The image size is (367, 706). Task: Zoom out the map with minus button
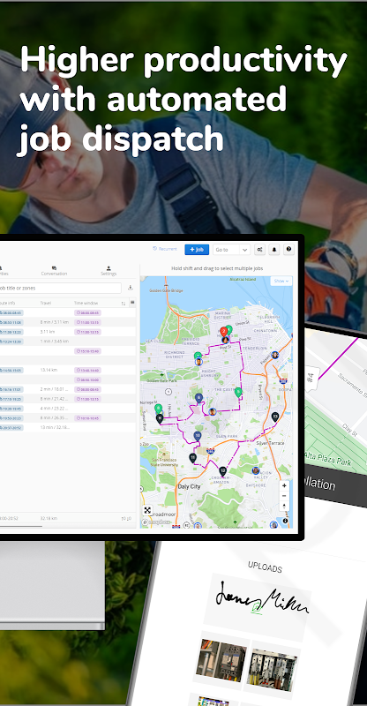pyautogui.click(x=284, y=496)
